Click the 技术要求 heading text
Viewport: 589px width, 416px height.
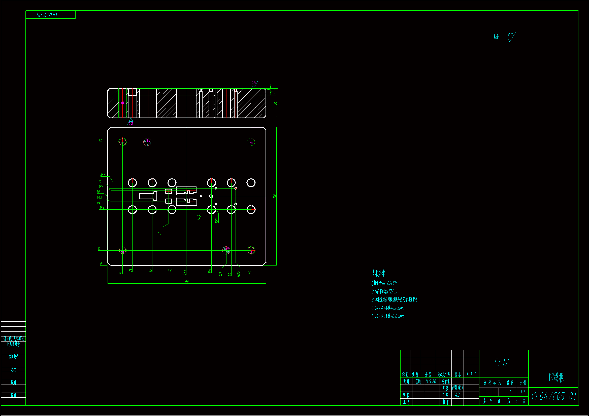[x=378, y=273]
